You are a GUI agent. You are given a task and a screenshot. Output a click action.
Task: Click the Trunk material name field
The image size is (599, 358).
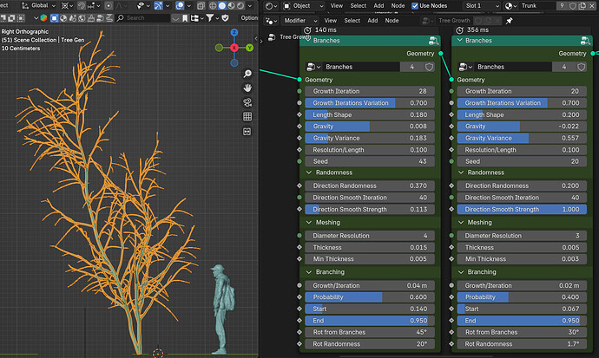[538, 6]
